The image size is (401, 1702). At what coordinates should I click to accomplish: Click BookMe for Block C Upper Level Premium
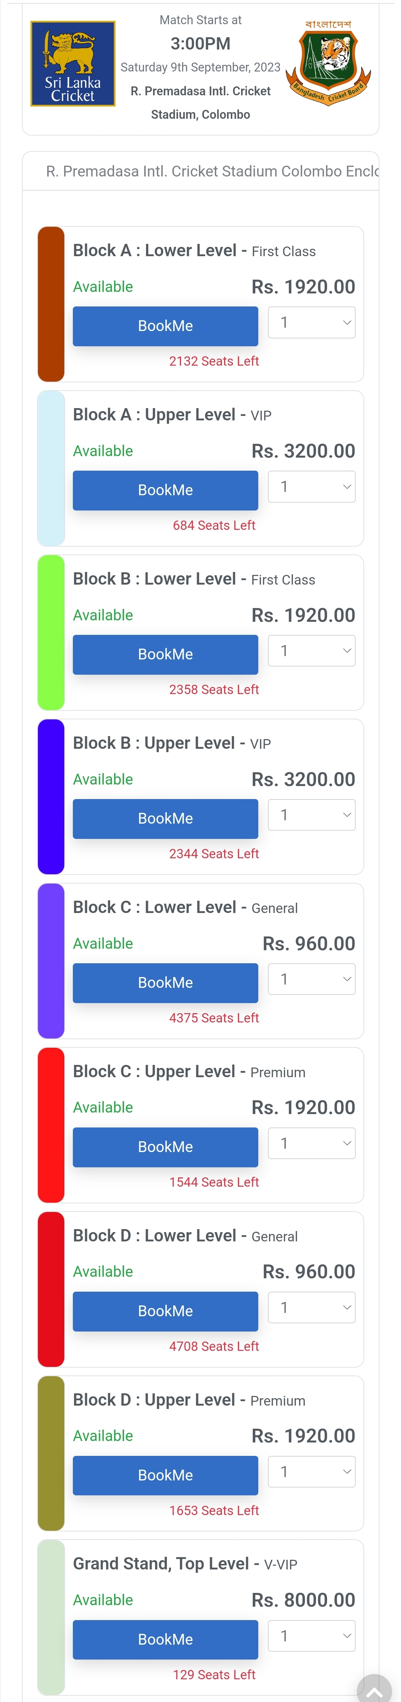tap(165, 1147)
